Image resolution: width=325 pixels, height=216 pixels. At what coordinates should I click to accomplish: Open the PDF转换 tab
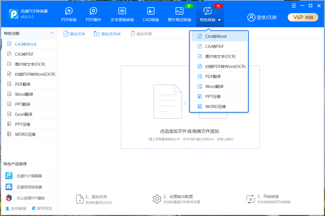point(69,14)
